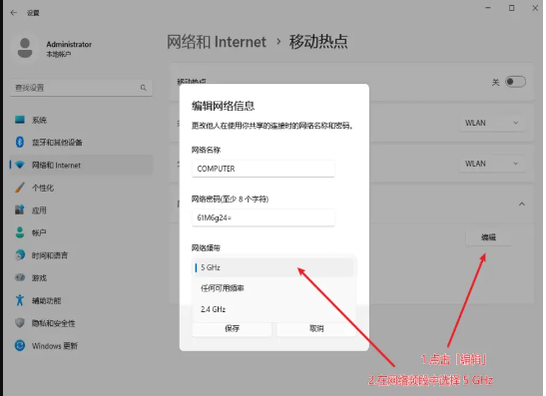The image size is (546, 396).
Task: Open 应用 settings page
Action: click(81, 210)
